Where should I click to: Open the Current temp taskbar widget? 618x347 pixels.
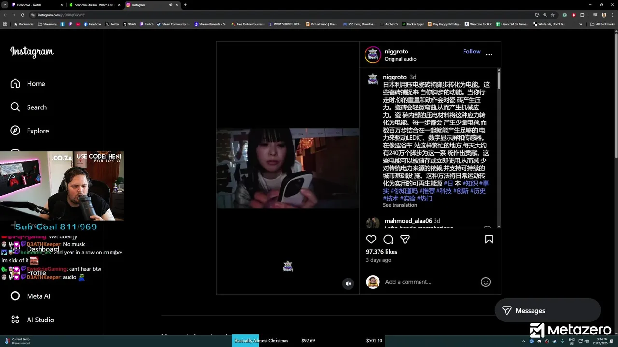18,341
